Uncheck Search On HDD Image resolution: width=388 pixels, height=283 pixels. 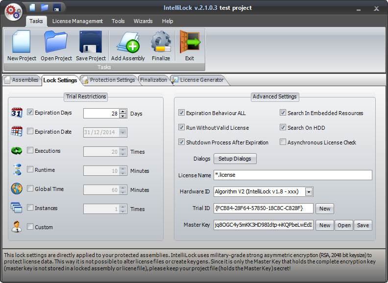coord(283,127)
